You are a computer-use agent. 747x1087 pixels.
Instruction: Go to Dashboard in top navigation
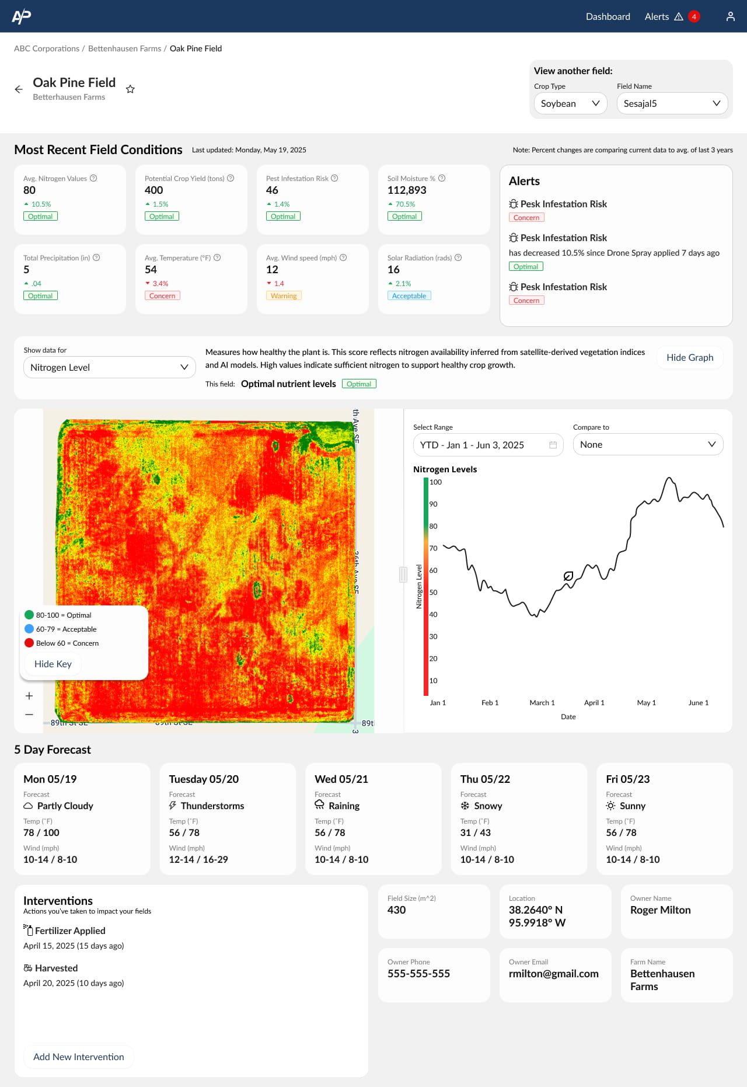pos(608,16)
